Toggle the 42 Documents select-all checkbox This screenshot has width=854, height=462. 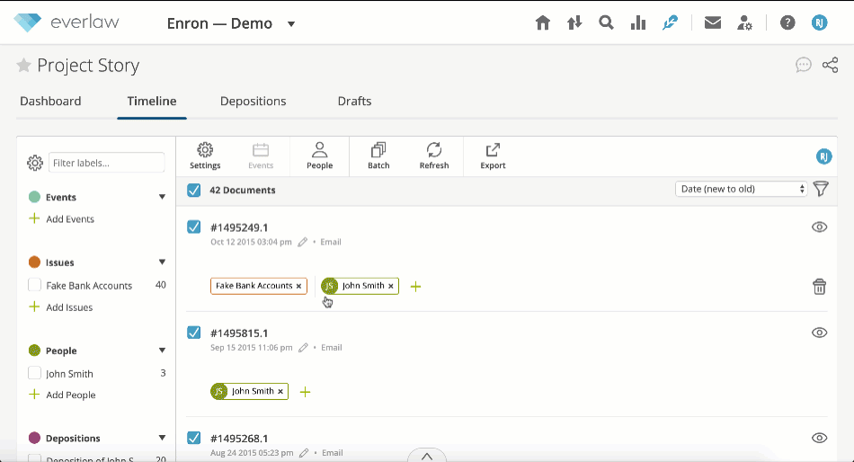(193, 191)
